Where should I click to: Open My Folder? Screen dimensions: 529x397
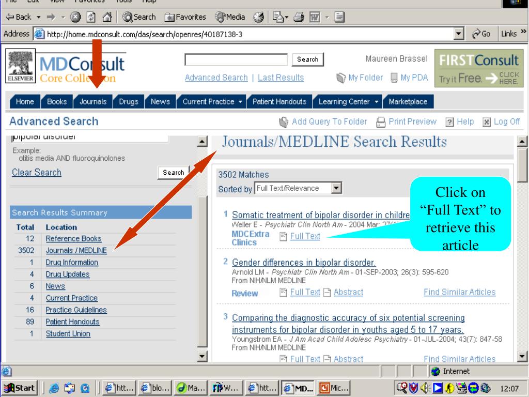pyautogui.click(x=360, y=78)
